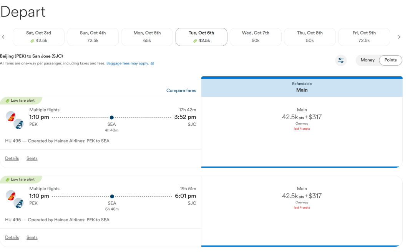Expand Details for the 3:52 pm arrival flight
Viewport: 415px width, 252px height.
(12, 158)
